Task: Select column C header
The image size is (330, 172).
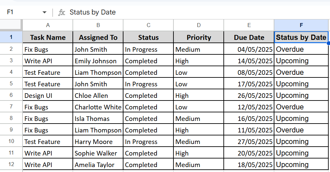Action: [148, 25]
